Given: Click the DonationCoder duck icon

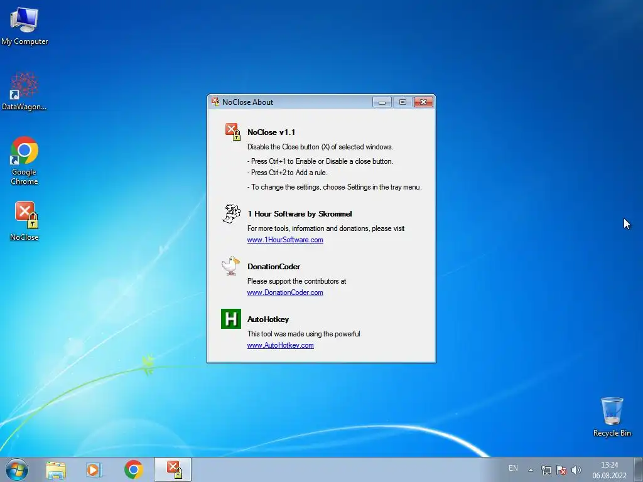Looking at the screenshot, I should pos(230,266).
